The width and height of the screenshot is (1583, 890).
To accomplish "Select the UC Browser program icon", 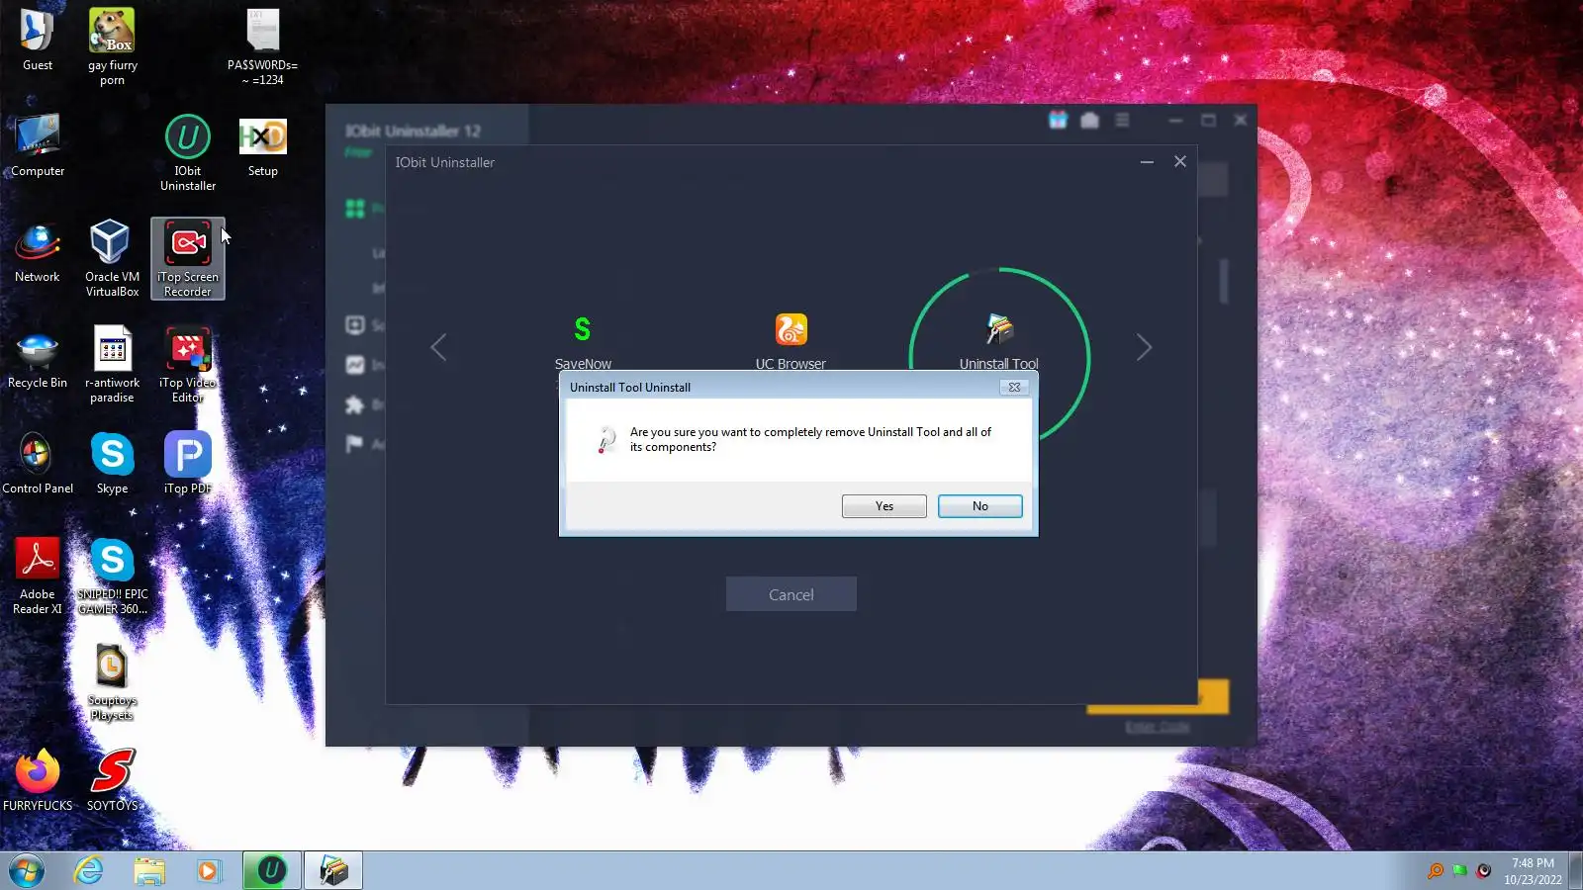I will [x=791, y=329].
